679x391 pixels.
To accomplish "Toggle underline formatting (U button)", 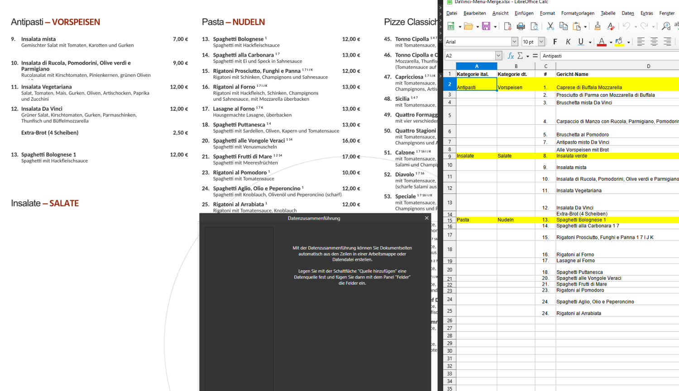I will click(581, 42).
